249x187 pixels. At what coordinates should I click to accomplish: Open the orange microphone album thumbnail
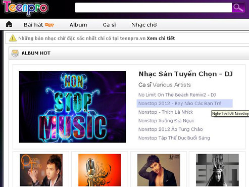coord(99,170)
